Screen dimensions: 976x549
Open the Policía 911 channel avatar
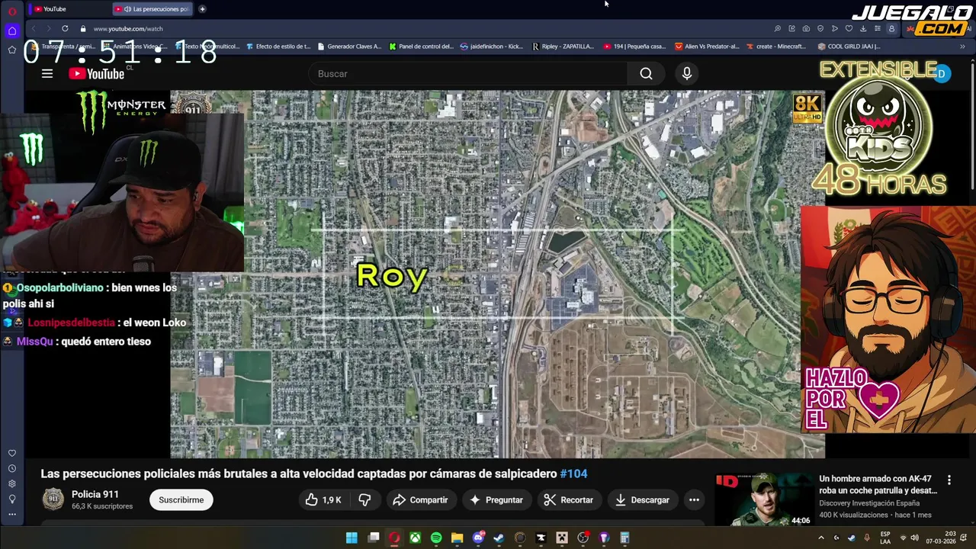(53, 500)
